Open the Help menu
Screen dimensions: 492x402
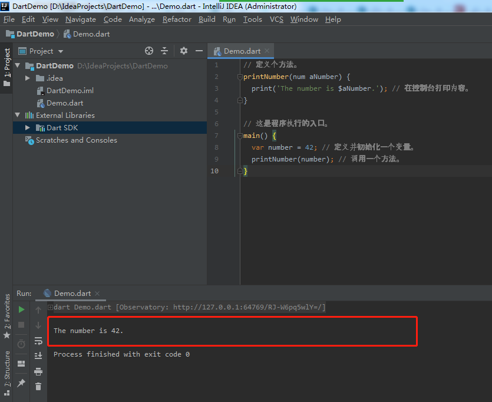tap(333, 19)
